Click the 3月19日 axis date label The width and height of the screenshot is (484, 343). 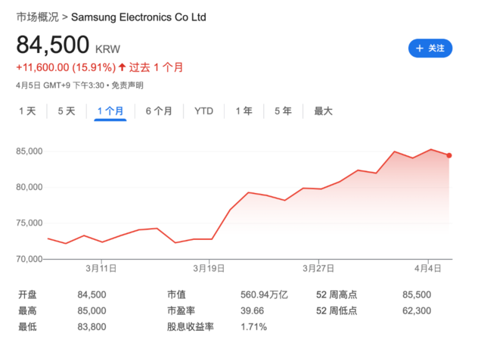pyautogui.click(x=209, y=268)
